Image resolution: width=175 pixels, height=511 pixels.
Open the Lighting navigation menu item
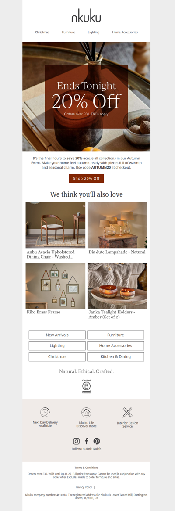[x=94, y=32]
